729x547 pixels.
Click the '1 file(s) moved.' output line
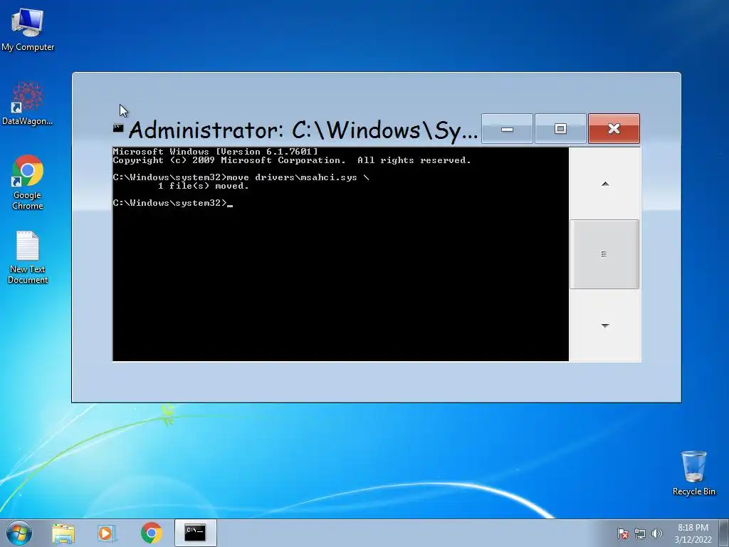pos(203,186)
